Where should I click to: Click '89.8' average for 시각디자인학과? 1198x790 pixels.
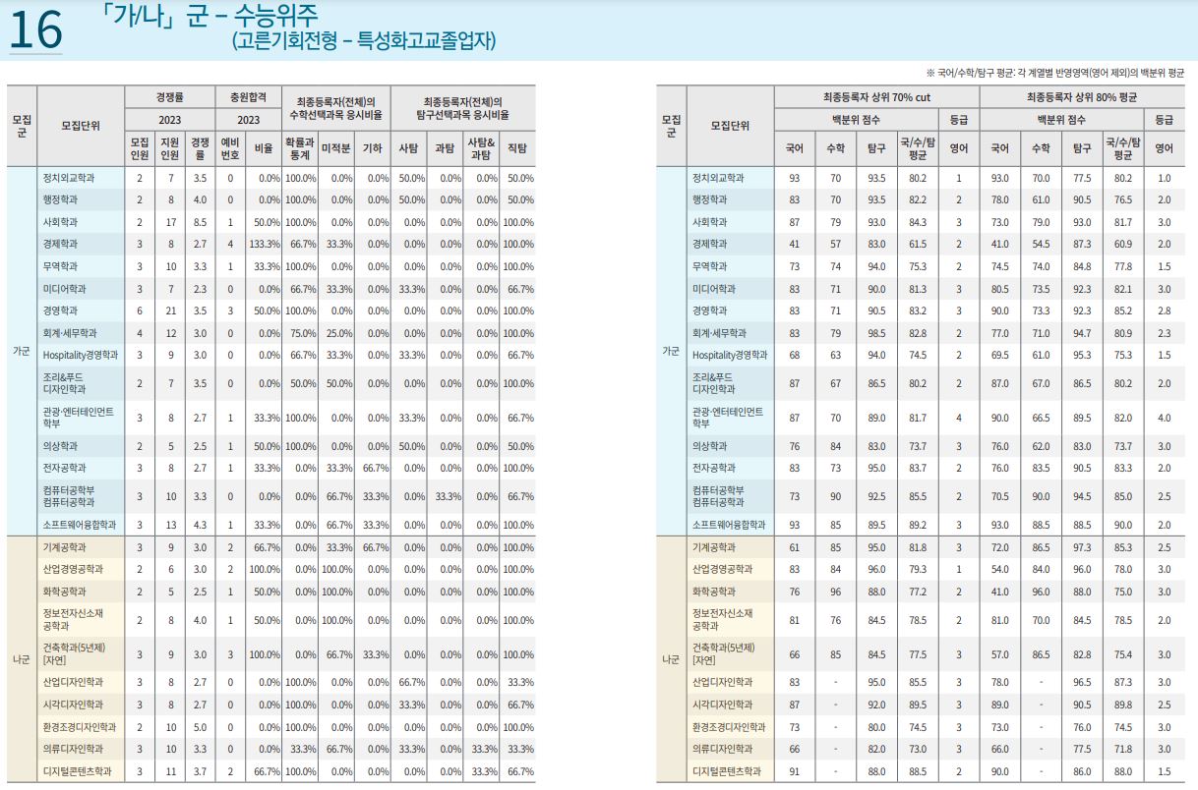(x=1122, y=705)
